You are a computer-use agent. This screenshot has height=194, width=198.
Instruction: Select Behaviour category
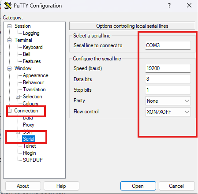click(34, 82)
